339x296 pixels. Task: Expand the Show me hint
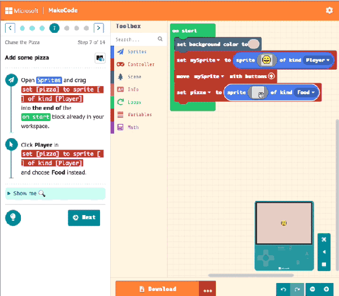point(55,194)
